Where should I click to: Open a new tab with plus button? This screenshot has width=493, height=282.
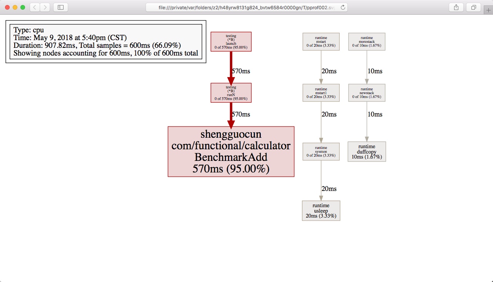point(488,10)
